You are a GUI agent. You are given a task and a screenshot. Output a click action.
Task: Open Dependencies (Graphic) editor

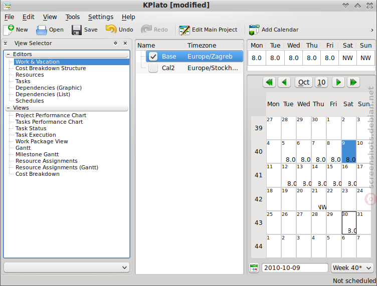point(49,88)
